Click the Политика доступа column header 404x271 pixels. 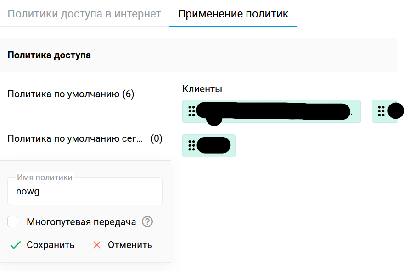49,55
